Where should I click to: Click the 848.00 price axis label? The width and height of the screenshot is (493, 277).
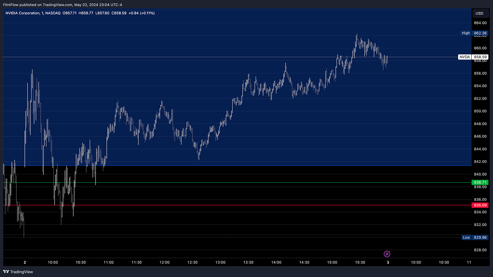coord(480,124)
